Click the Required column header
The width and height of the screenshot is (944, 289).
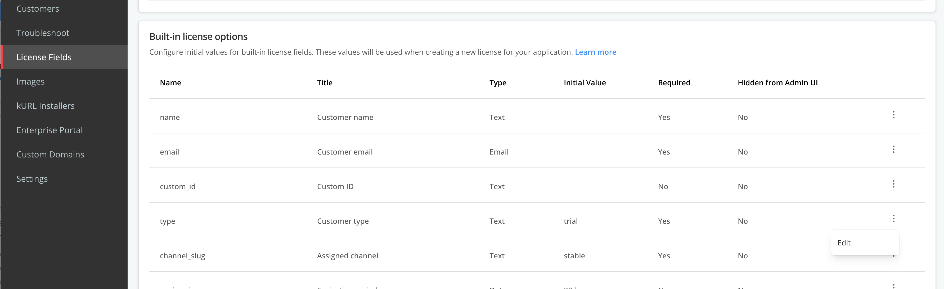[674, 83]
